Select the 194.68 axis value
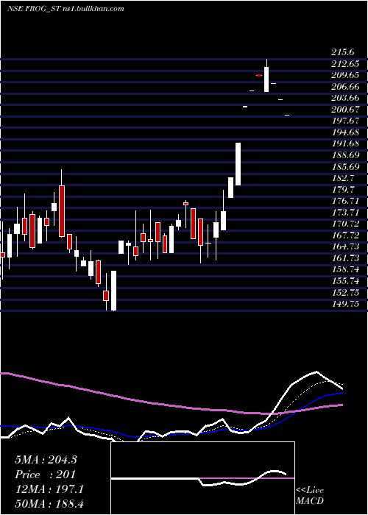Screen dimensions: 368x515 (x=345, y=132)
